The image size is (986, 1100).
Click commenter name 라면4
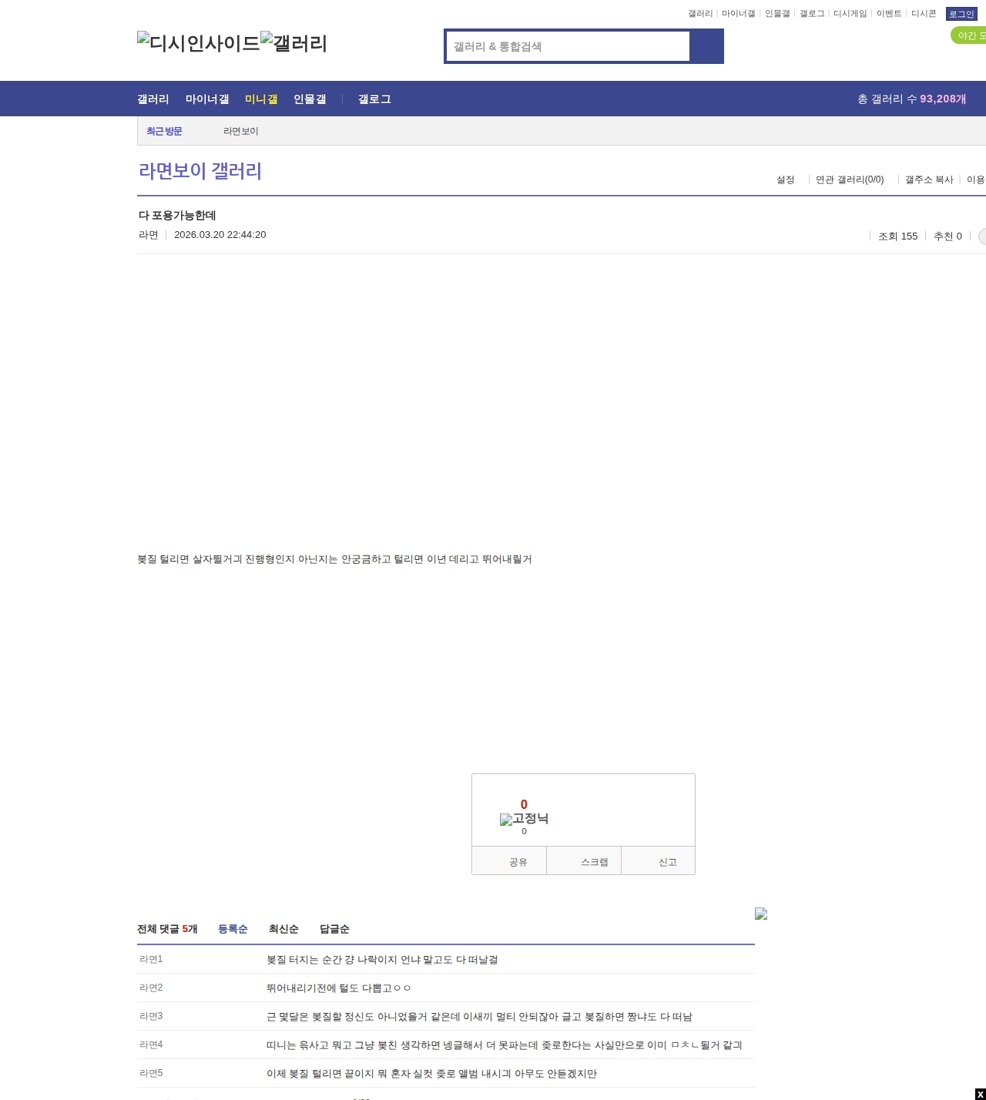coord(151,1045)
